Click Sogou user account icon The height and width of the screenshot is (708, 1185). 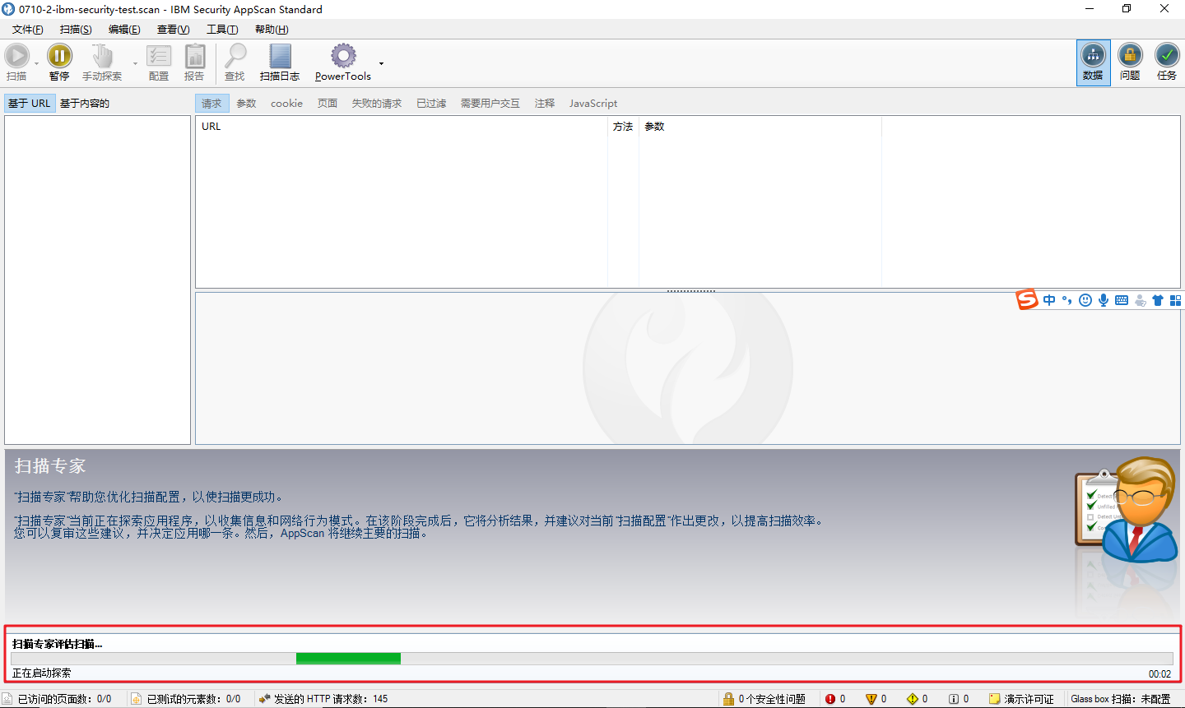pyautogui.click(x=1140, y=300)
